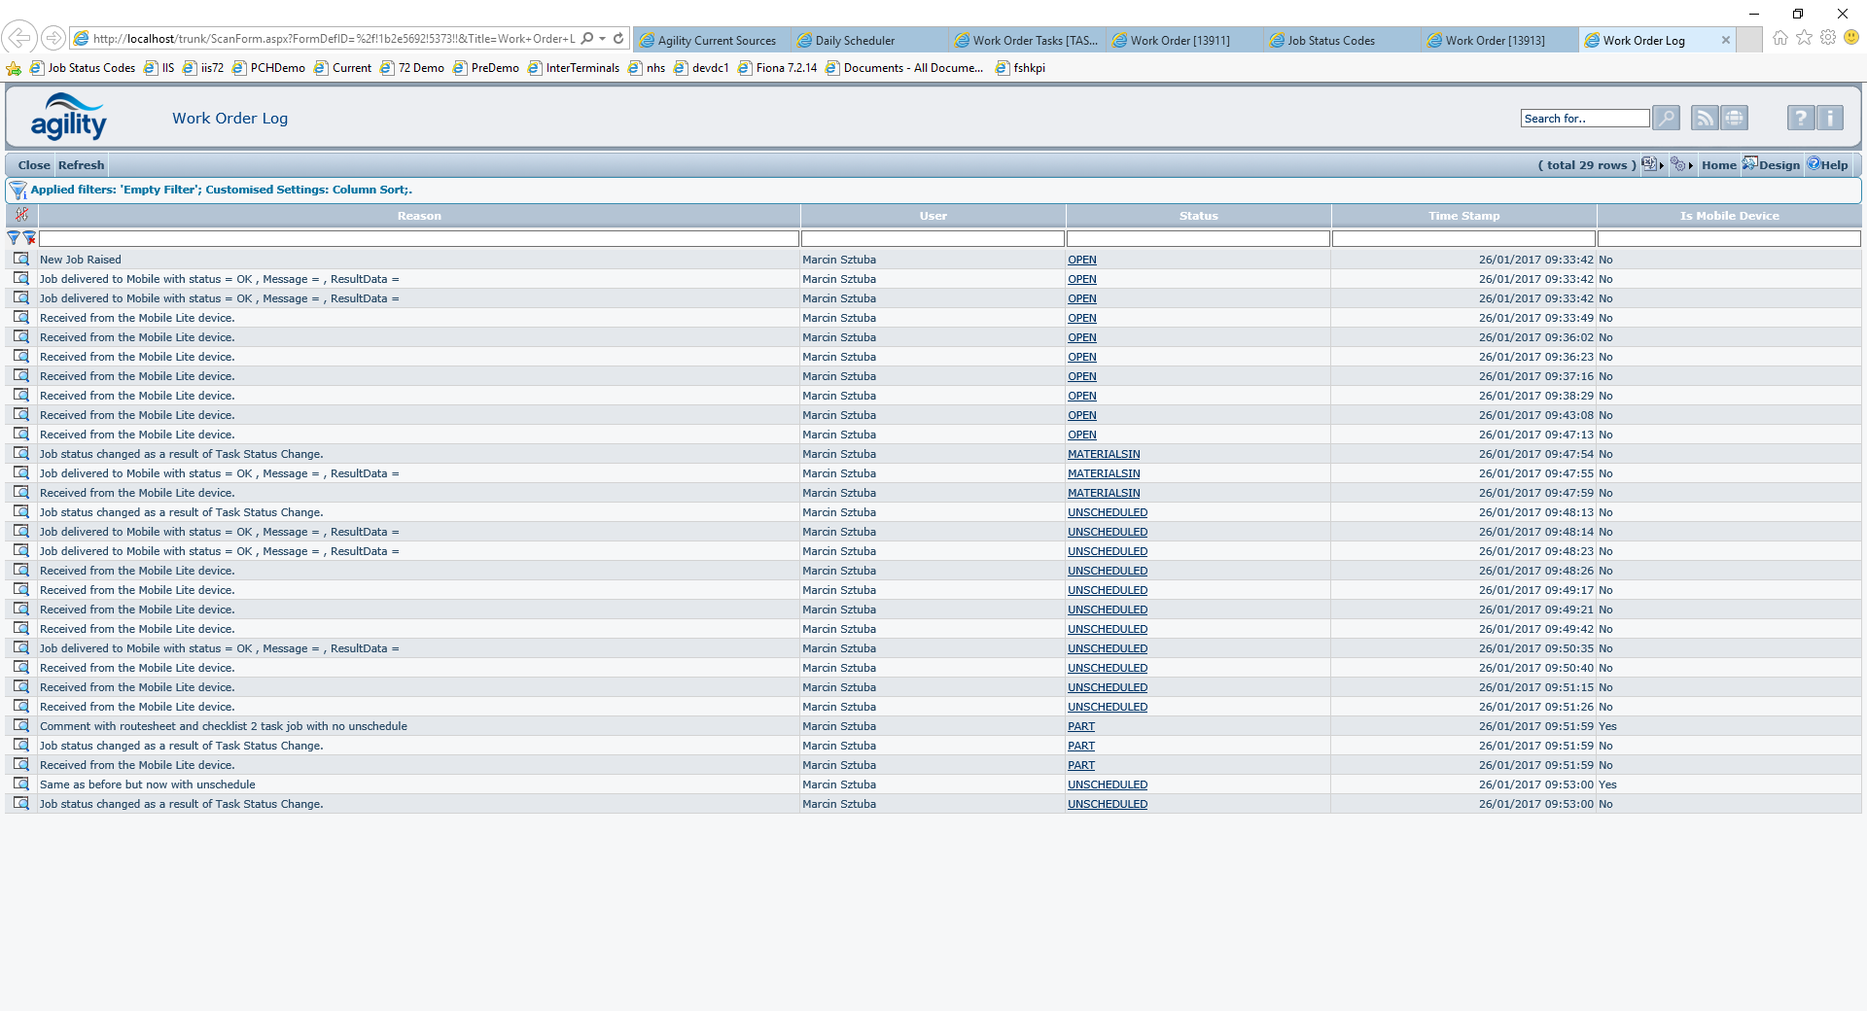Sort by the Time Stamp column header
This screenshot has width=1867, height=1011.
click(1463, 216)
